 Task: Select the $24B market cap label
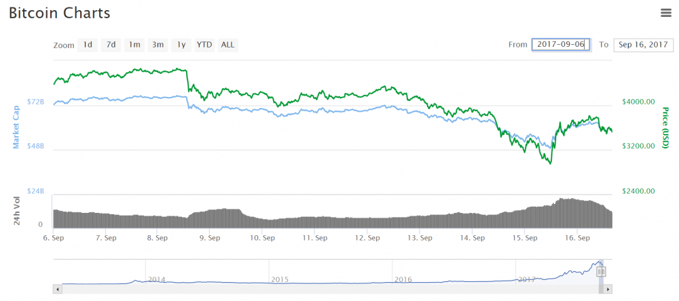pos(36,190)
